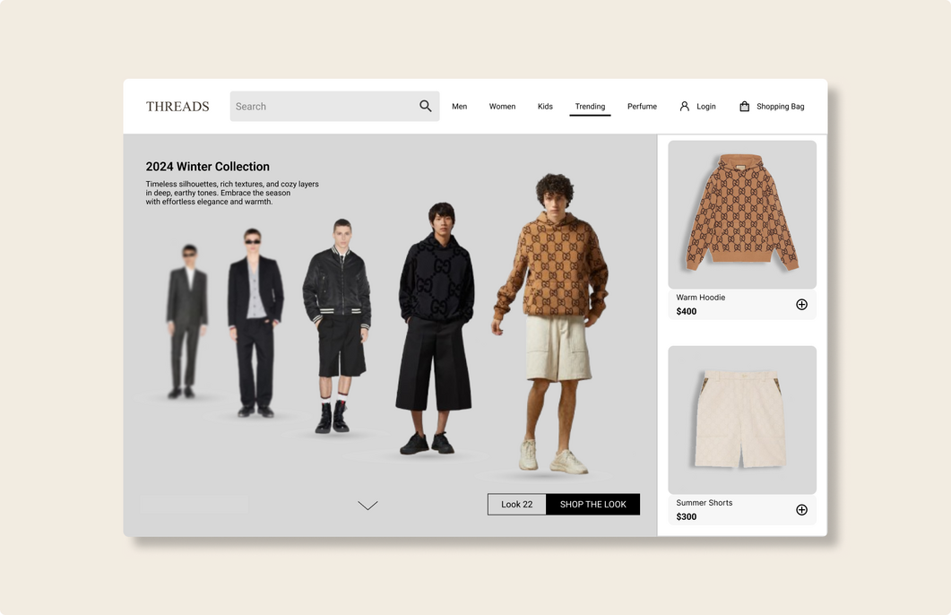
Task: Open the Men menu
Action: [x=459, y=106]
